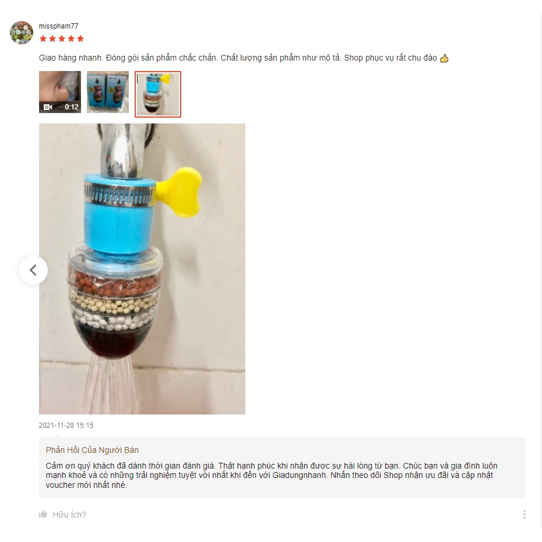Mark review as Hữu Ích
Screen dimensions: 542x542
coord(69,515)
